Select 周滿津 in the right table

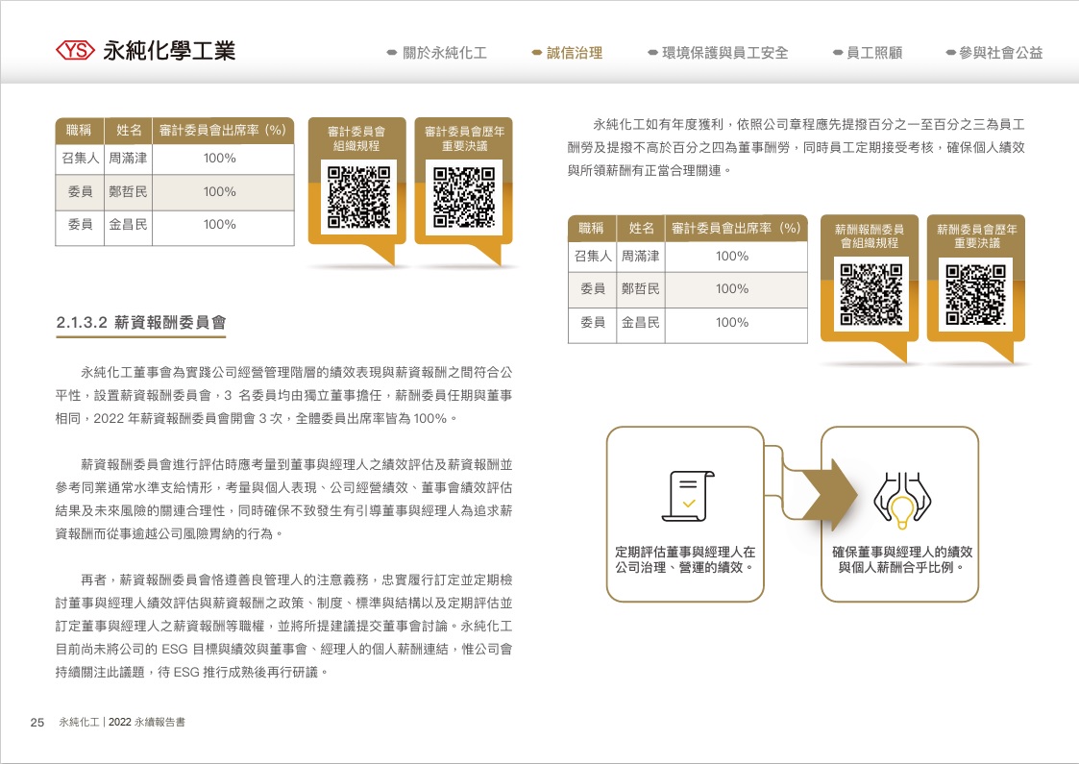coord(641,256)
